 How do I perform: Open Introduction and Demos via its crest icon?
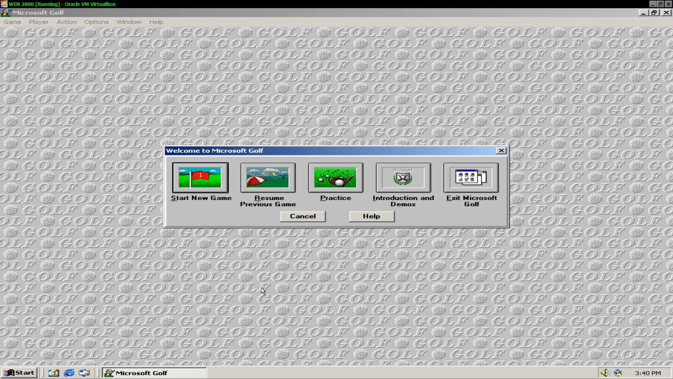pos(403,178)
